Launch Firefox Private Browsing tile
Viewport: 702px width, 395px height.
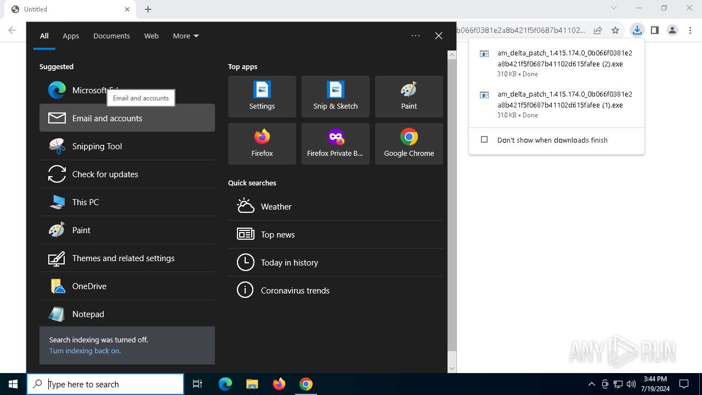coord(336,144)
